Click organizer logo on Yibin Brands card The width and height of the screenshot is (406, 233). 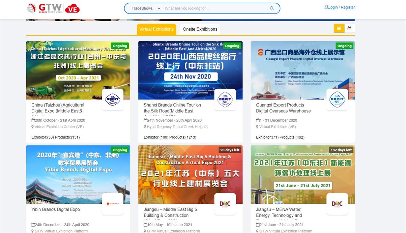(113, 204)
